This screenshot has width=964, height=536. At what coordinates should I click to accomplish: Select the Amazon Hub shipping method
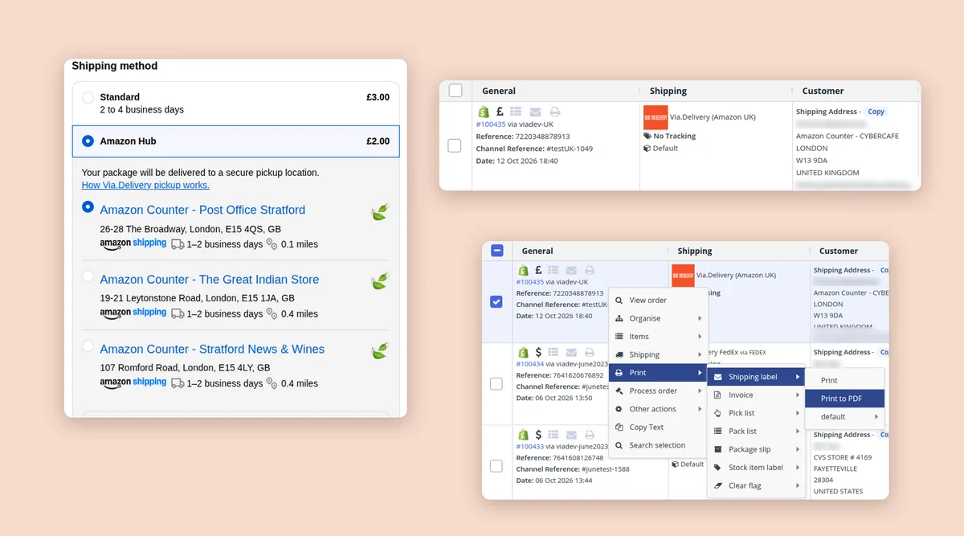coord(88,141)
